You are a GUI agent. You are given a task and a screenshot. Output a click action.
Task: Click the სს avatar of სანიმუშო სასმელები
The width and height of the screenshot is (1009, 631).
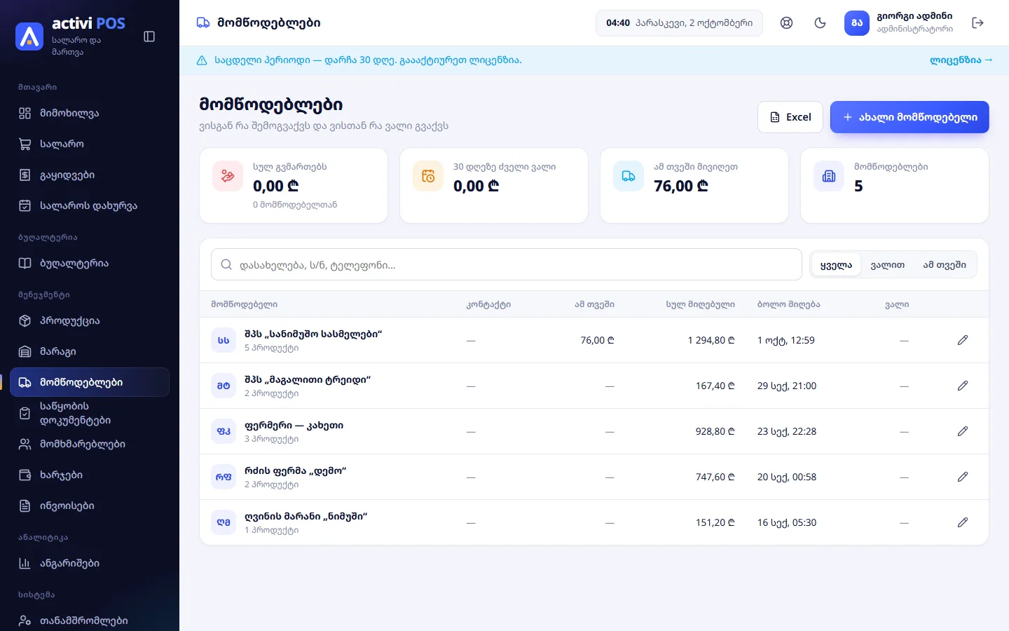[224, 340]
